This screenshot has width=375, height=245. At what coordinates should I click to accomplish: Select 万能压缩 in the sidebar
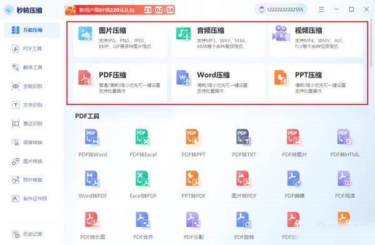32,30
